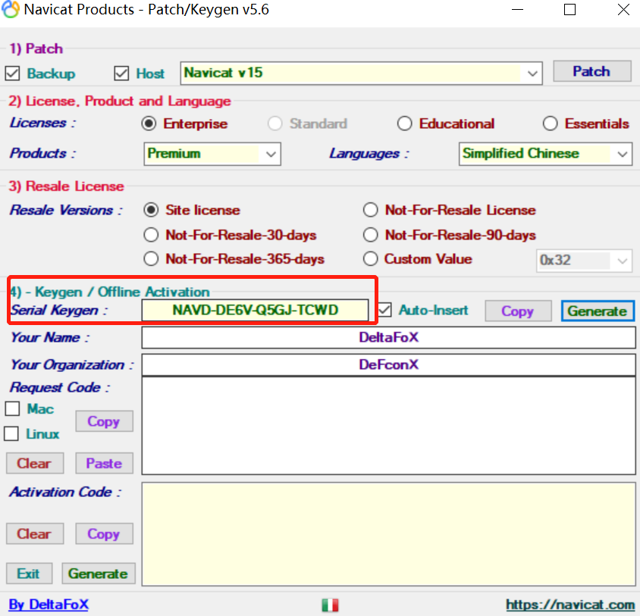
Task: Click Generate next to Auto-Insert
Action: (x=598, y=311)
